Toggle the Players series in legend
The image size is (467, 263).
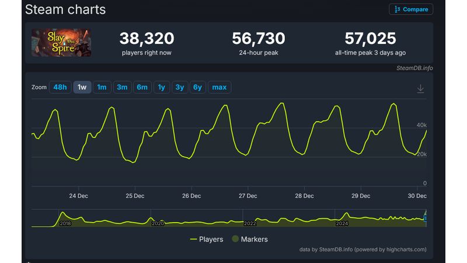[207, 239]
